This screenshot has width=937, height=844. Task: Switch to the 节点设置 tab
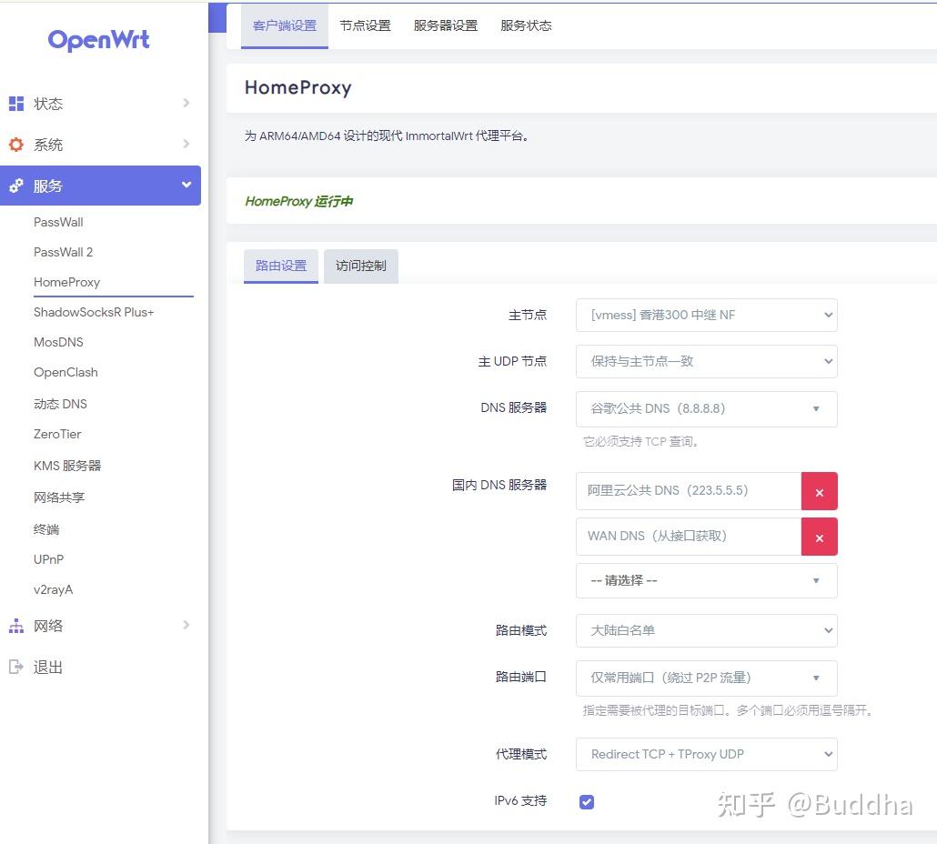pos(364,25)
